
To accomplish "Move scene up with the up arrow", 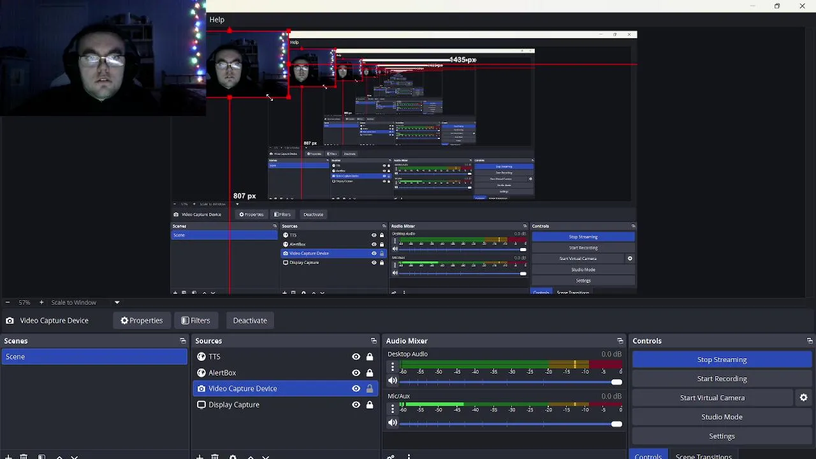I will pyautogui.click(x=59, y=456).
